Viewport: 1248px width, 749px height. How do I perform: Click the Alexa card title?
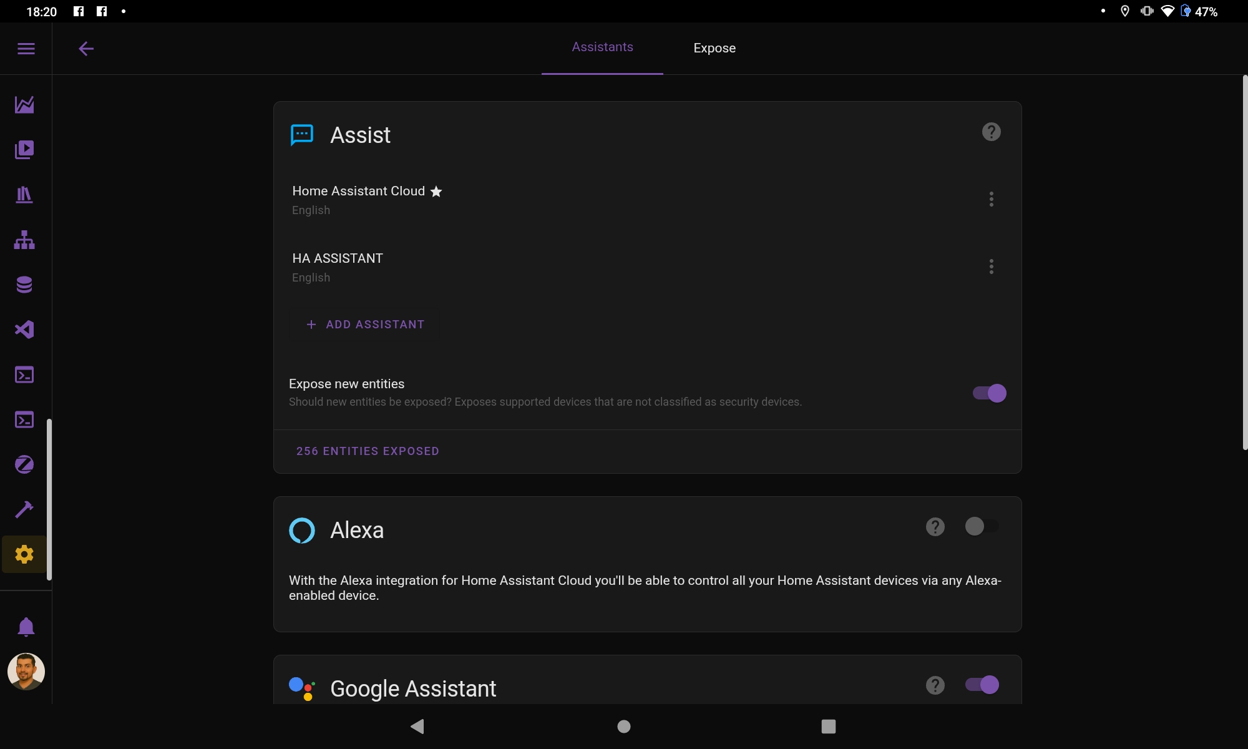point(357,531)
